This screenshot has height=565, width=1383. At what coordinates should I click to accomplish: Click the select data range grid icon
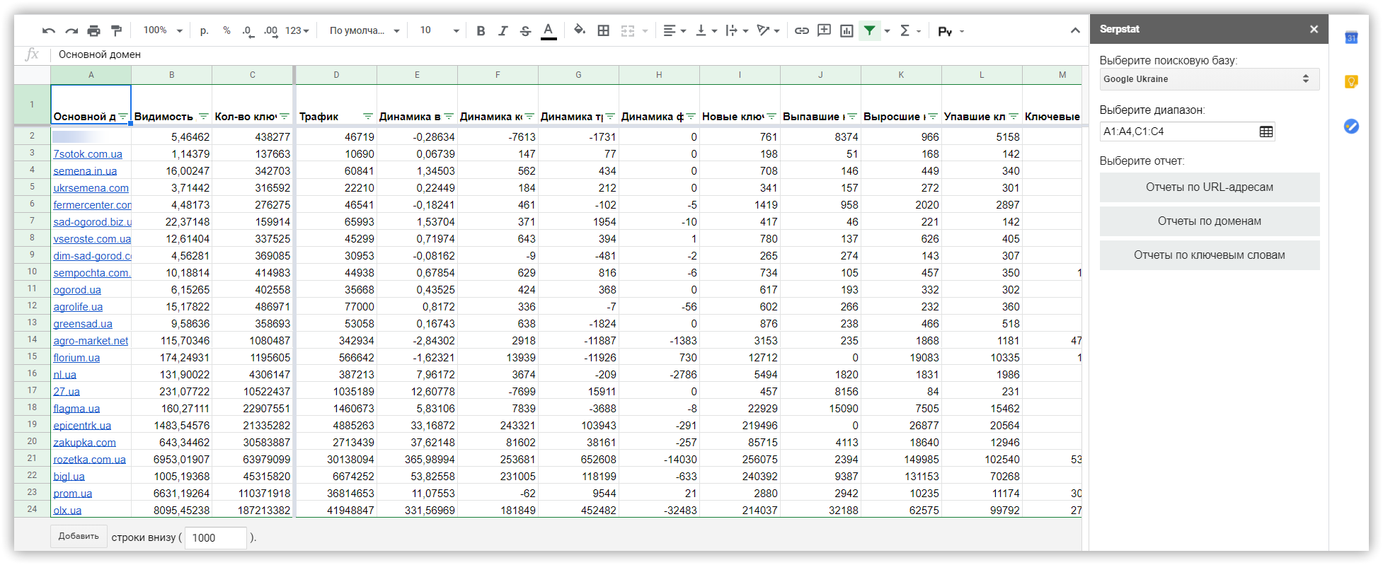coord(1266,132)
